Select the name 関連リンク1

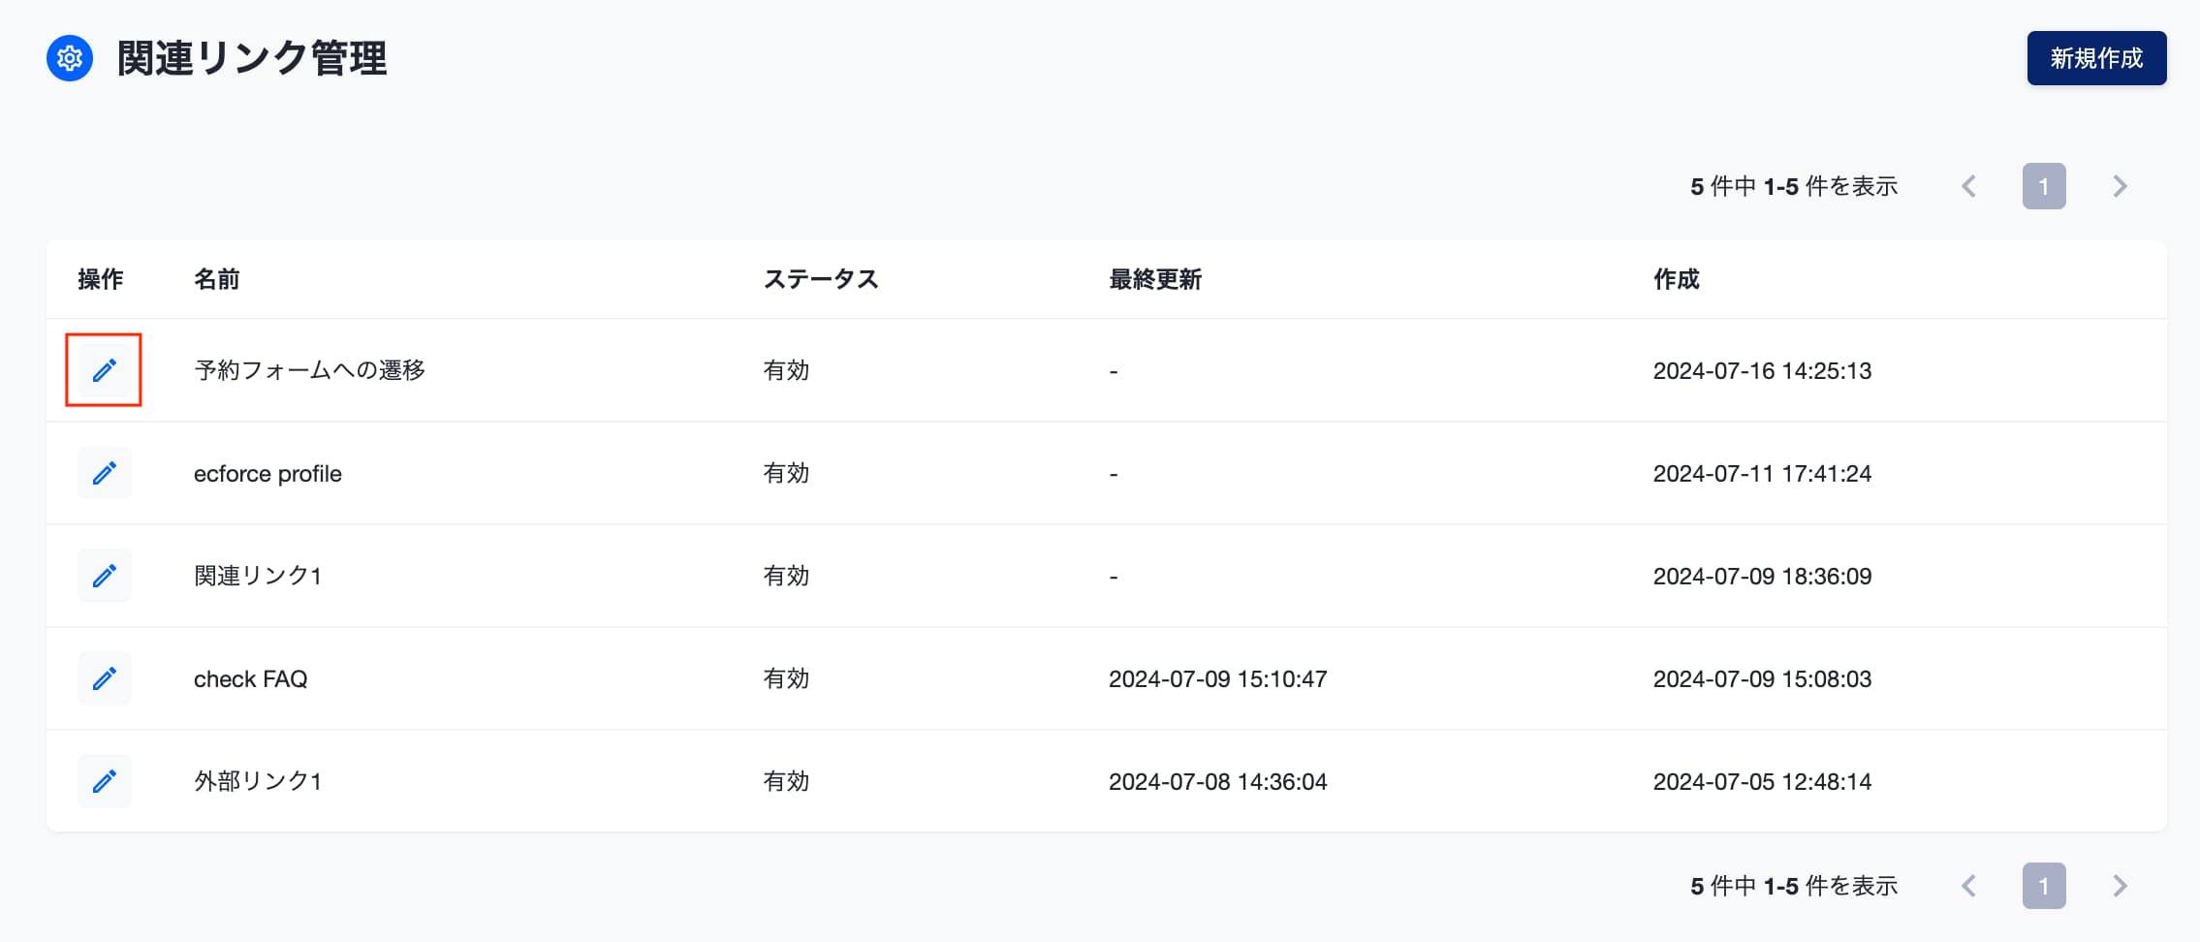(258, 576)
